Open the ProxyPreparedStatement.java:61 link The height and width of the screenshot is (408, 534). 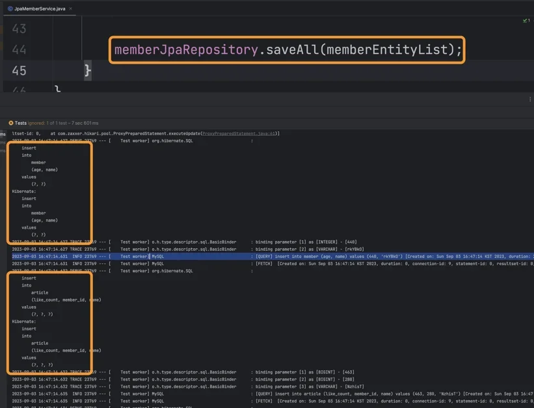click(x=239, y=133)
